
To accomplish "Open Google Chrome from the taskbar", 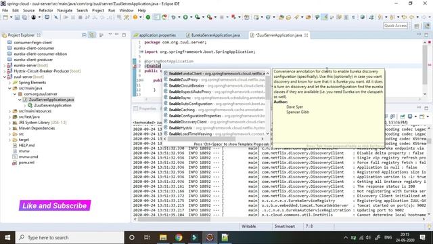I will click(179, 237).
